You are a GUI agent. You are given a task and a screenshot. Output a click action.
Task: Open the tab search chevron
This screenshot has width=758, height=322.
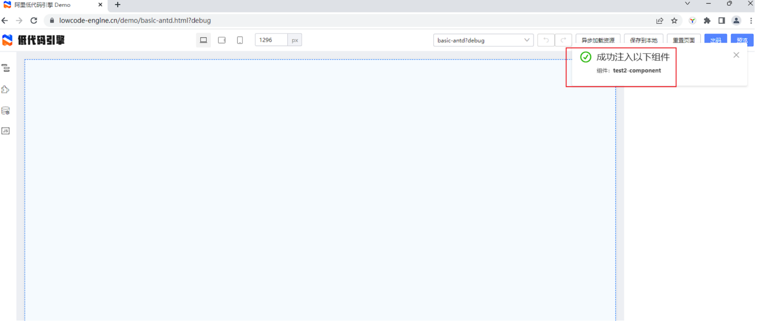687,4
